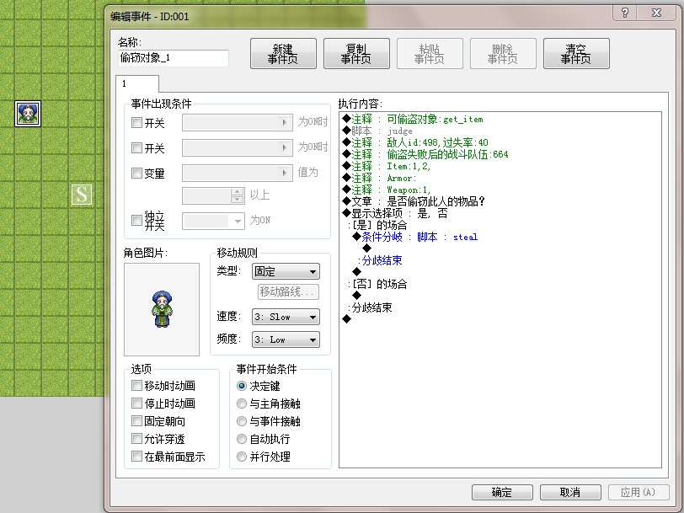Open the help question mark button
Image resolution: width=684 pixels, height=513 pixels.
pos(625,13)
